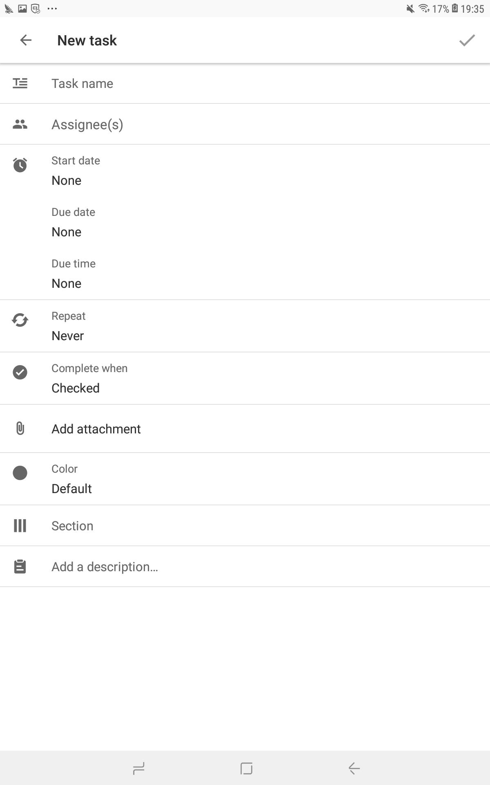Image resolution: width=490 pixels, height=785 pixels.
Task: Tap the description clipboard icon
Action: [x=20, y=567]
